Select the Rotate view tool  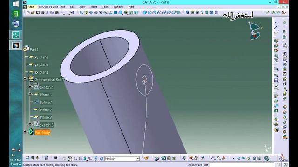tap(96, 13)
